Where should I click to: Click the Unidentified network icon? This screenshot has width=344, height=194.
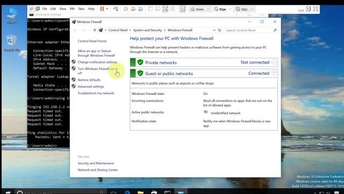point(205,112)
